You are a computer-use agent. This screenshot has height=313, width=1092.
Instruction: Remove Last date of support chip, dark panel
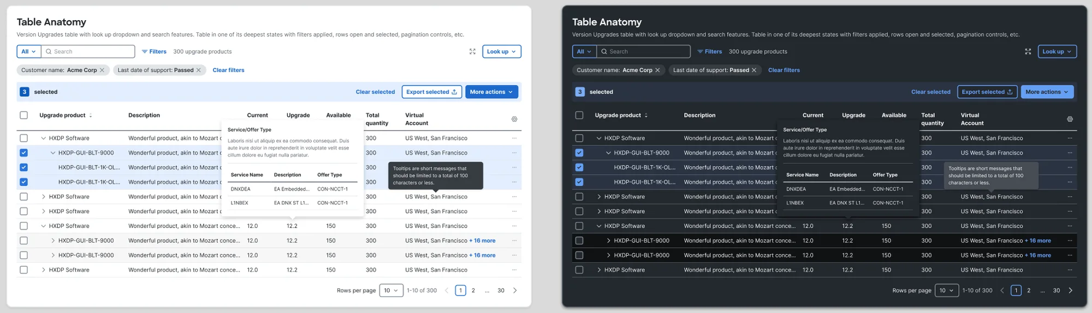[x=754, y=70]
